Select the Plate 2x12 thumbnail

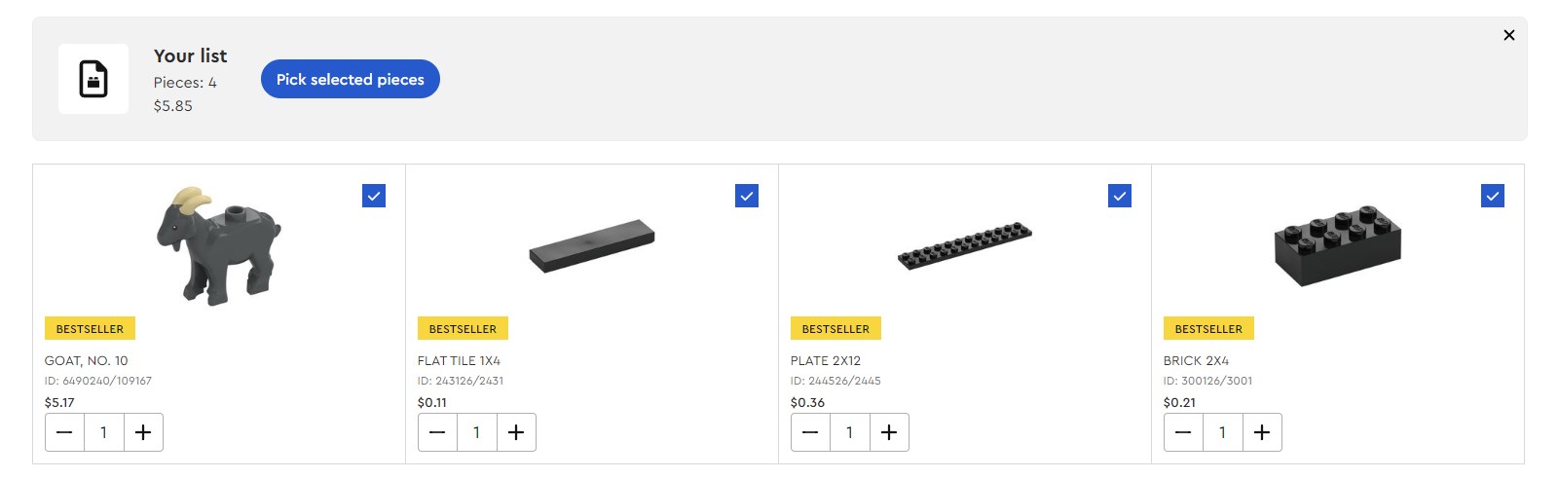pos(964,245)
